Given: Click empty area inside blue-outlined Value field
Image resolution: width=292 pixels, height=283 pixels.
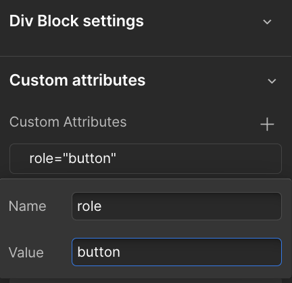Looking at the screenshot, I should coord(201,252).
